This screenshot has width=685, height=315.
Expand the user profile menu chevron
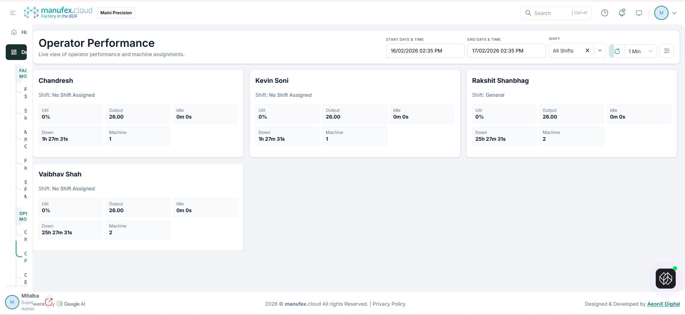pyautogui.click(x=674, y=13)
